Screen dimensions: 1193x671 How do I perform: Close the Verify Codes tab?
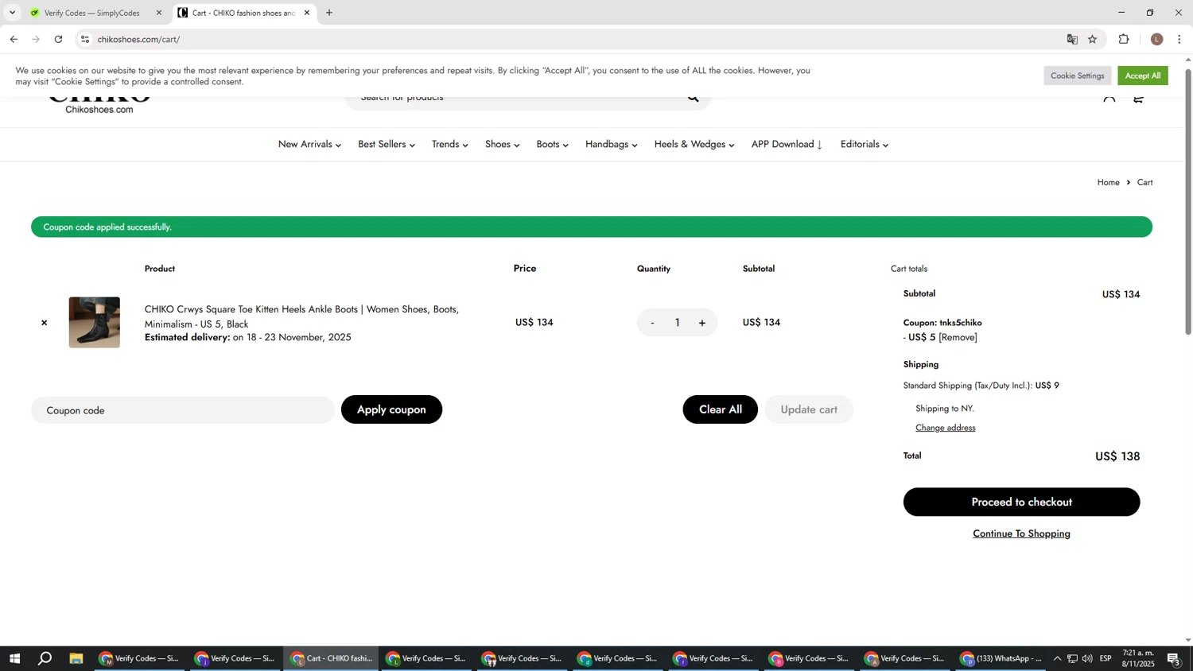click(x=159, y=13)
